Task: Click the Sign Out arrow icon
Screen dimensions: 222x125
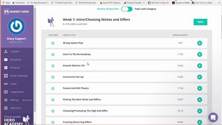Action: 6,108
